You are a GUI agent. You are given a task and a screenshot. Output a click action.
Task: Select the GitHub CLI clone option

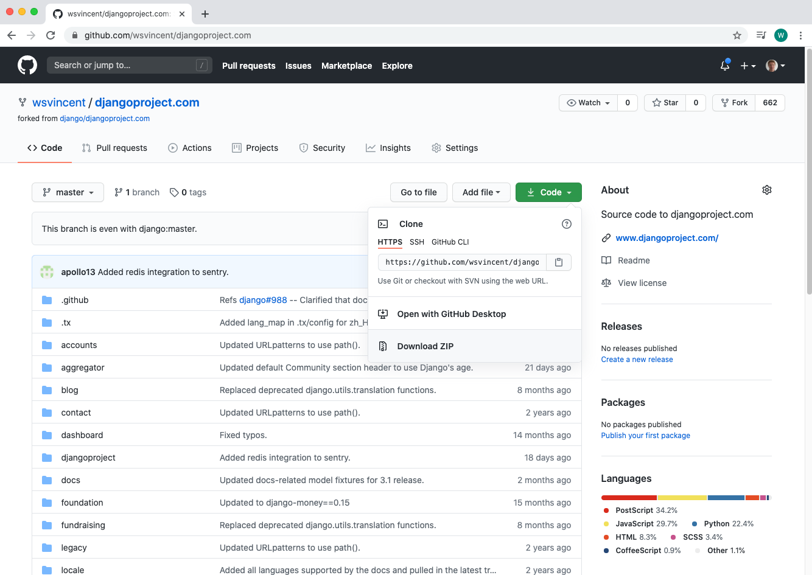pos(450,242)
